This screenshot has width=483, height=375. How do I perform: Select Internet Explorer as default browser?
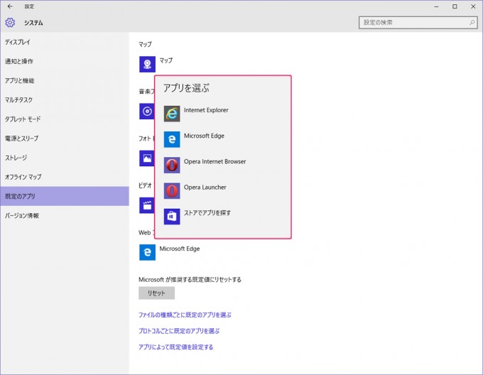[x=222, y=114]
